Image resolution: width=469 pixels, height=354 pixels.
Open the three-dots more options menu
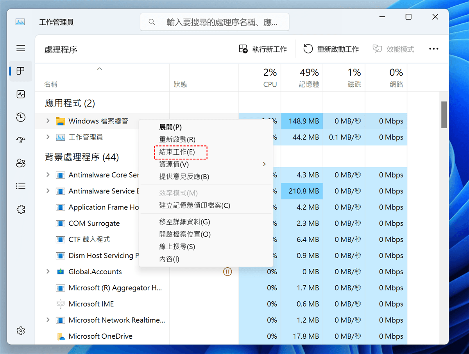pyautogui.click(x=434, y=49)
